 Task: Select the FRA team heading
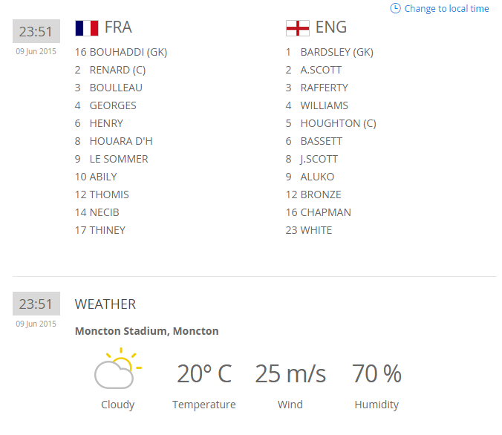118,27
